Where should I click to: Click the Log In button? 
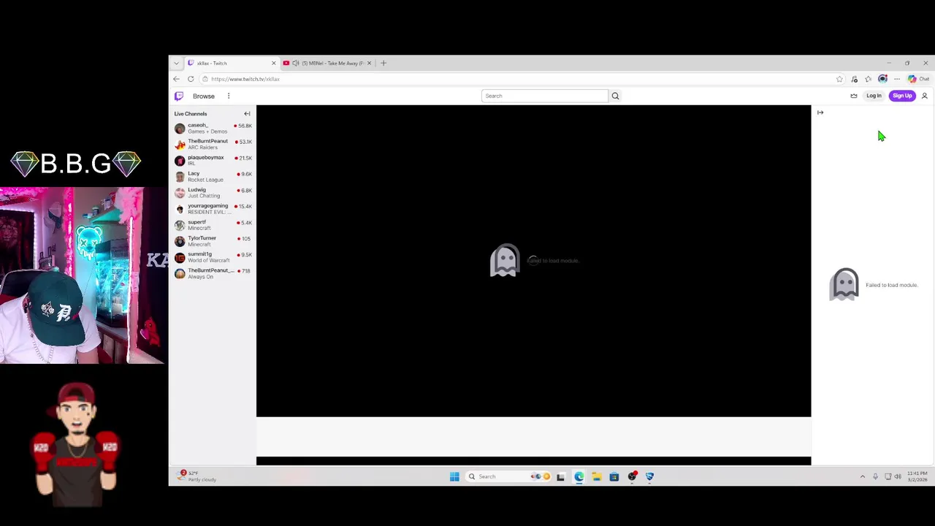(874, 96)
